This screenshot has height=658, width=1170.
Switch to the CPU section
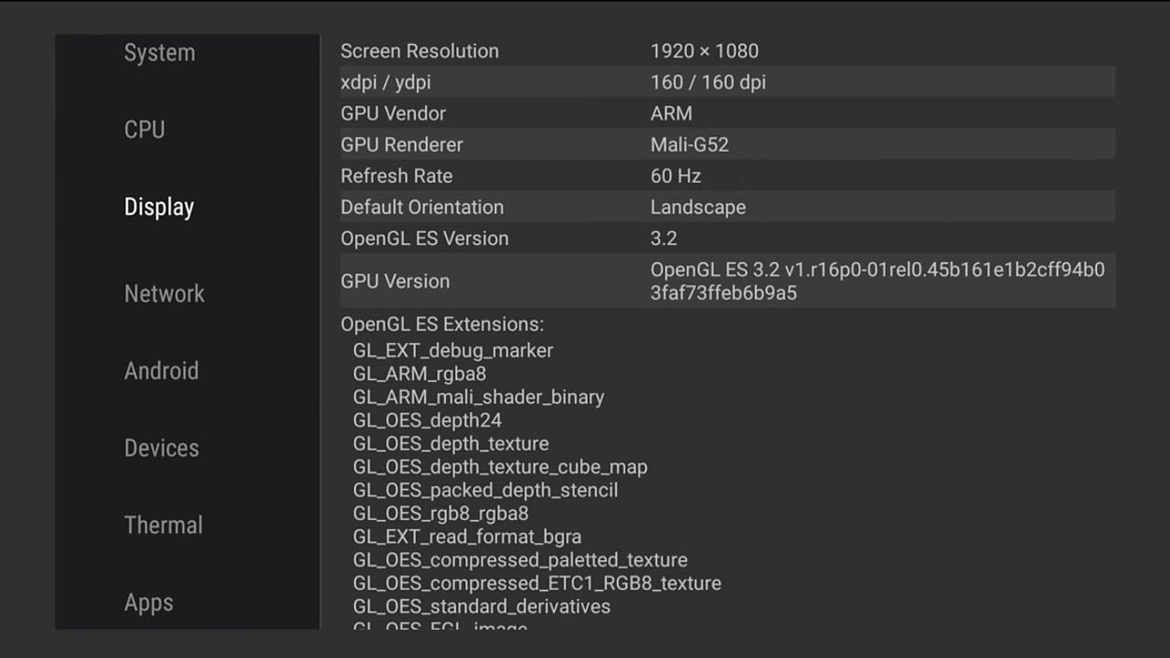144,130
